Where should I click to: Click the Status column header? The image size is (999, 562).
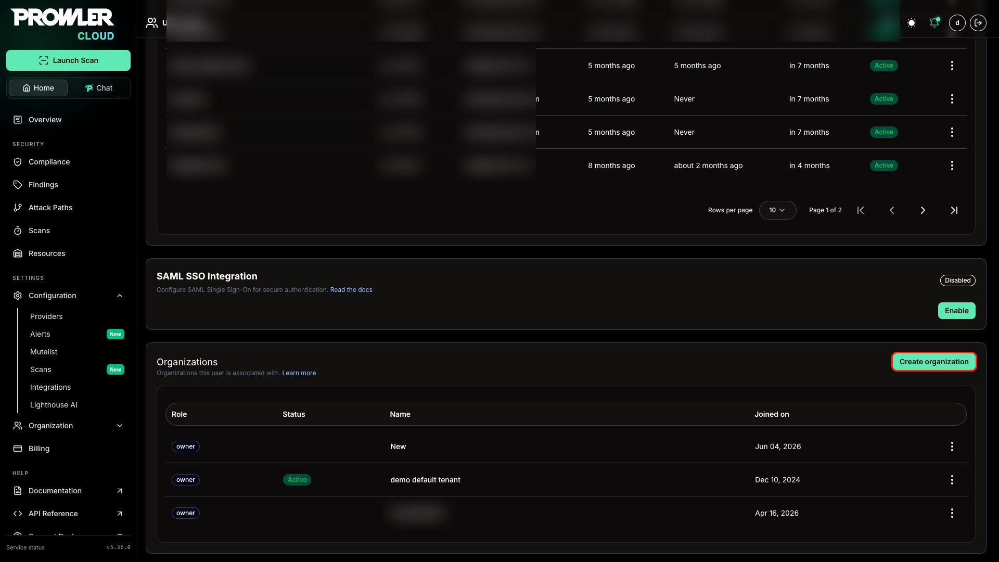293,414
